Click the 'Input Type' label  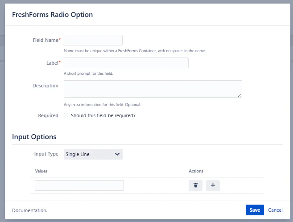(x=46, y=154)
